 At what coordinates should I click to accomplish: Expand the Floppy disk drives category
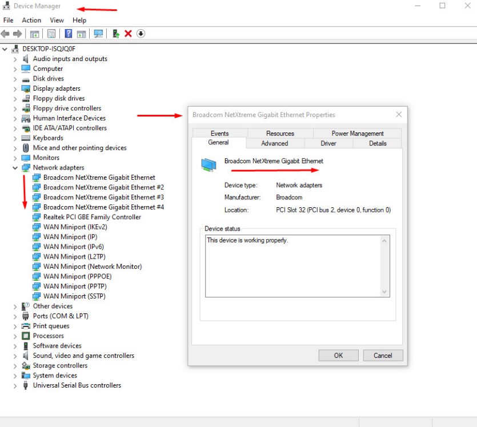click(x=15, y=98)
